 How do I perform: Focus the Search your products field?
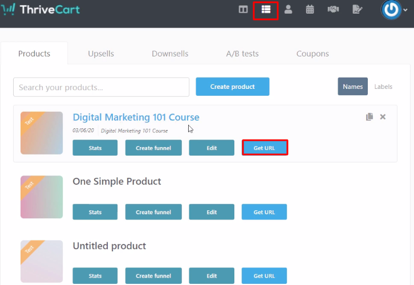click(101, 87)
